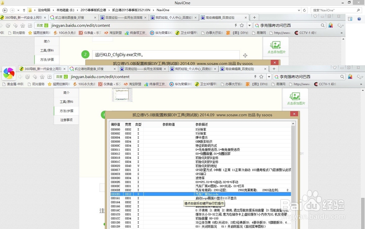Select the 波特率 row
Image resolution: width=365 pixels, height=229 pixels.
point(201,178)
